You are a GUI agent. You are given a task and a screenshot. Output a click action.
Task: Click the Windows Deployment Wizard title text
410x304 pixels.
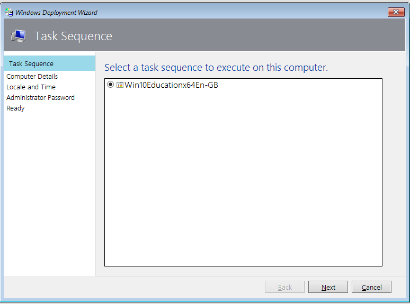click(56, 13)
